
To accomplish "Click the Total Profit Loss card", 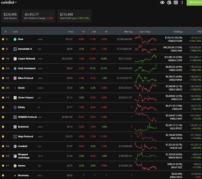I will click(x=74, y=16).
